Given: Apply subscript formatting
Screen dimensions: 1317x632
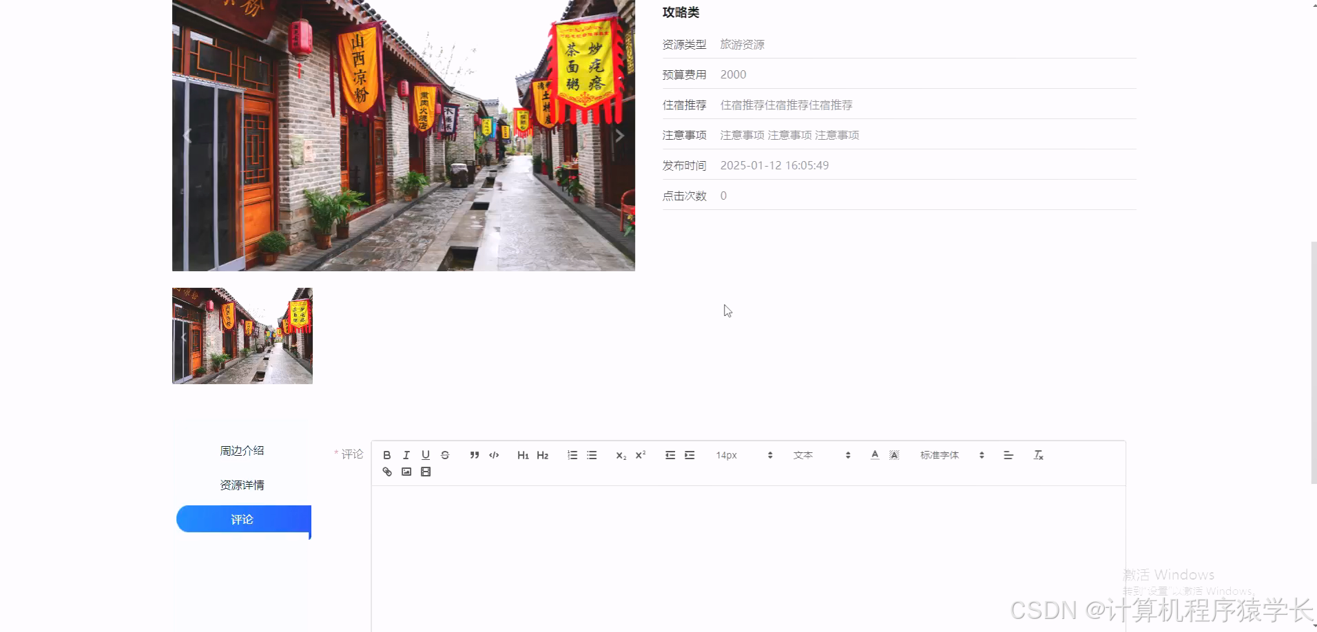Looking at the screenshot, I should [621, 455].
